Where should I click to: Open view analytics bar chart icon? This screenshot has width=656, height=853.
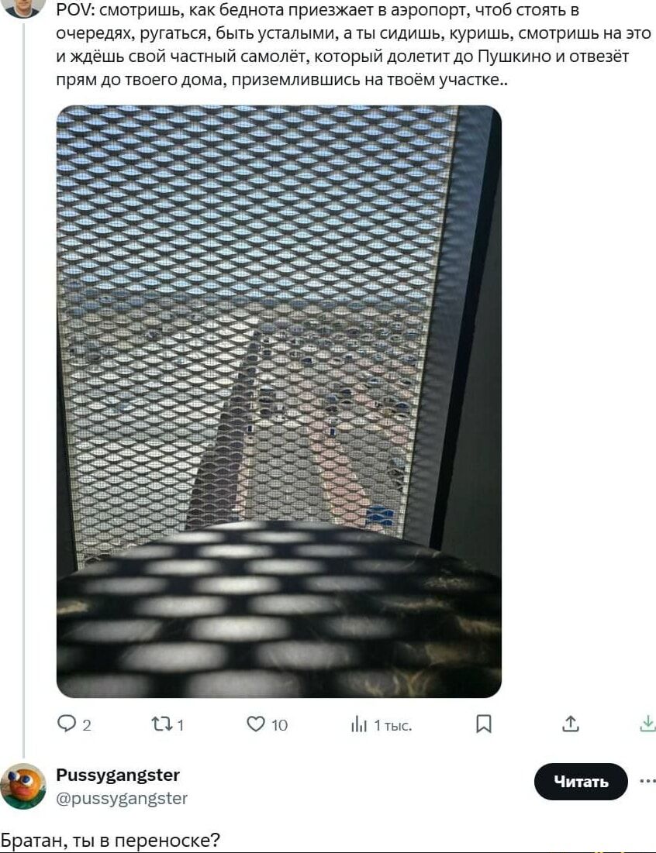pyautogui.click(x=359, y=724)
